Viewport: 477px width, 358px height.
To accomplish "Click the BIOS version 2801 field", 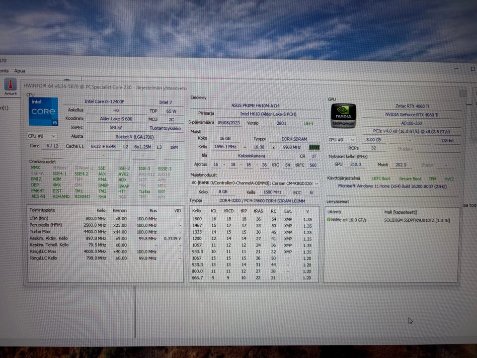I will tap(281, 123).
